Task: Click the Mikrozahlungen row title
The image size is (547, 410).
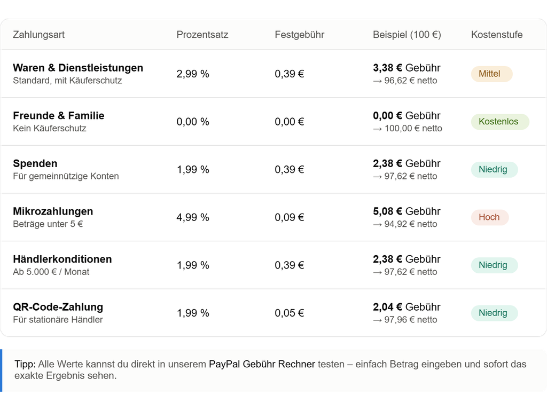Action: coord(53,211)
